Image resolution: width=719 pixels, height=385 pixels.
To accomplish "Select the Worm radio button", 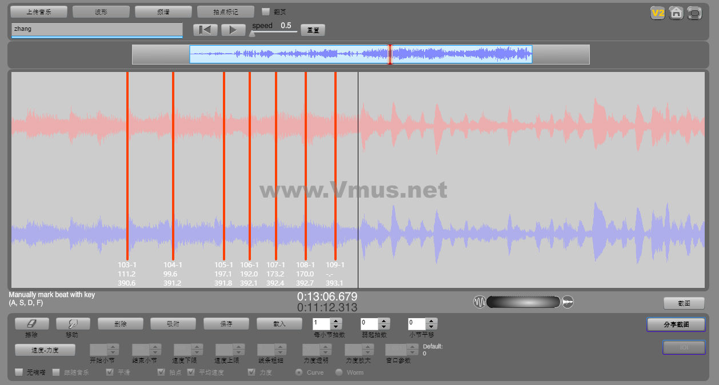I will [x=338, y=372].
